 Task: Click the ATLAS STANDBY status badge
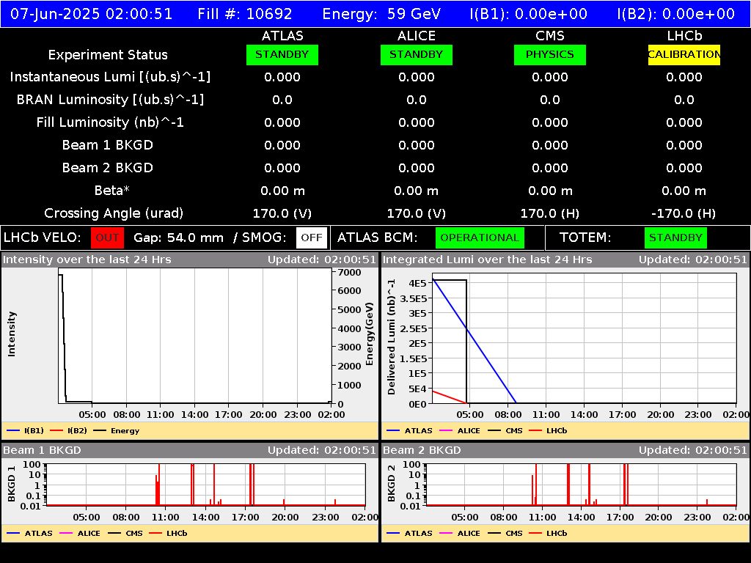[282, 54]
